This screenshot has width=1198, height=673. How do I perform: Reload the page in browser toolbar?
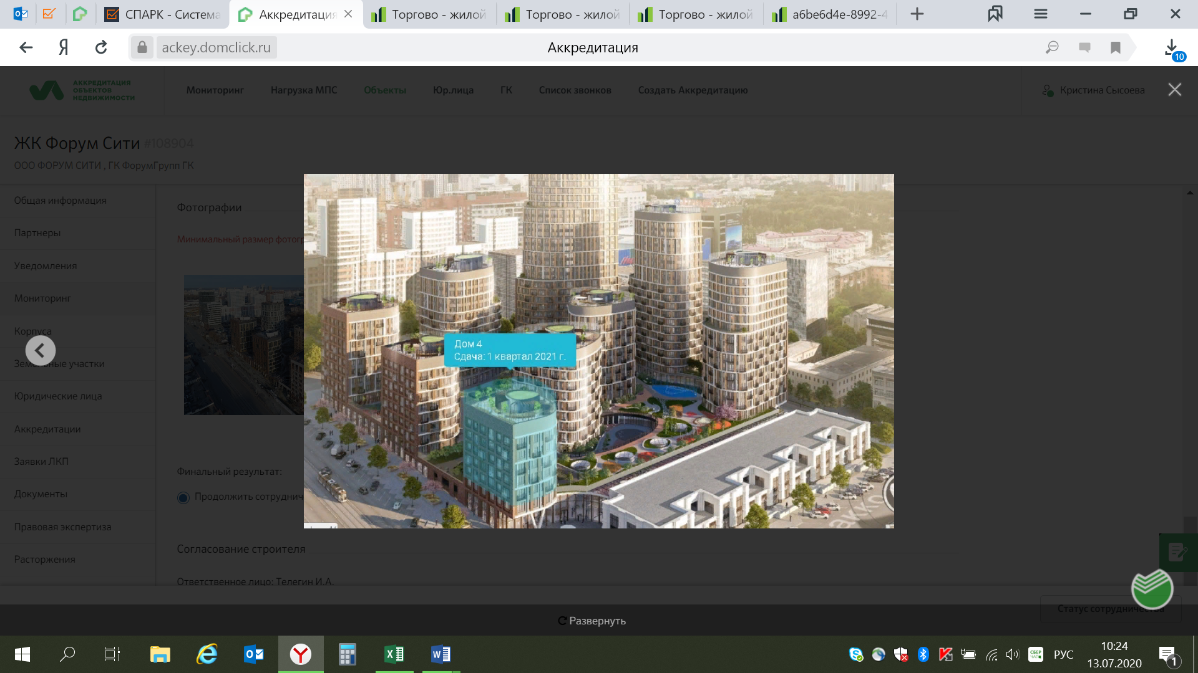pyautogui.click(x=101, y=47)
